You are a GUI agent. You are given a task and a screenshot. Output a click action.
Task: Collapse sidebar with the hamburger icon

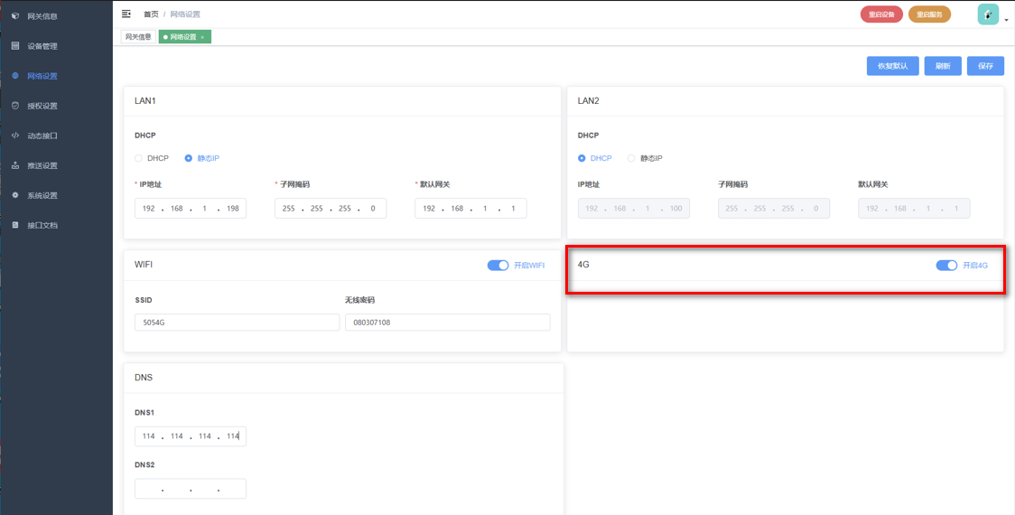[x=126, y=14]
